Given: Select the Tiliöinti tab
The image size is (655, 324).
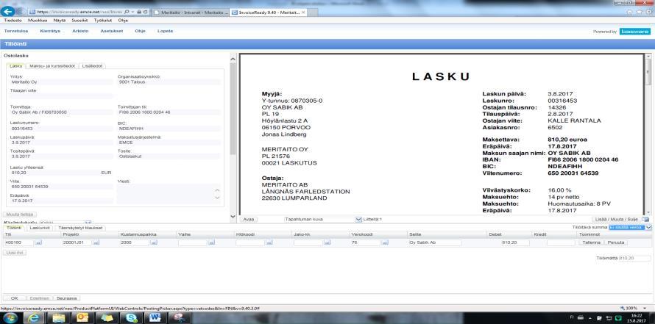Looking at the screenshot, I should point(14,228).
